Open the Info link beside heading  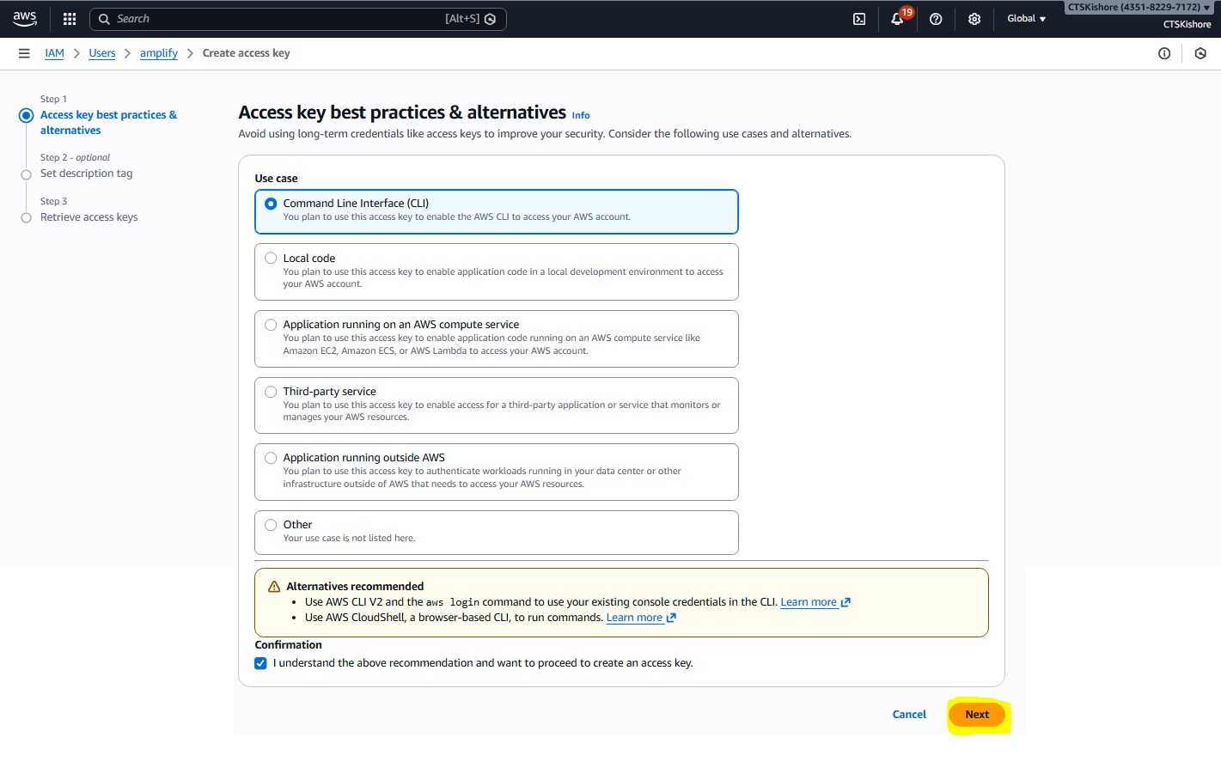pyautogui.click(x=581, y=115)
